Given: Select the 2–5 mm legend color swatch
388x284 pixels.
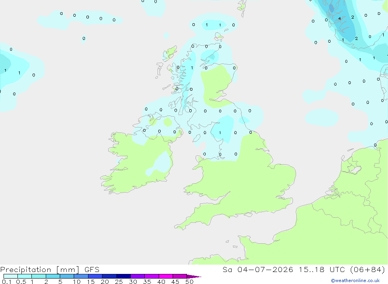Looking at the screenshot, I should pos(53,276).
